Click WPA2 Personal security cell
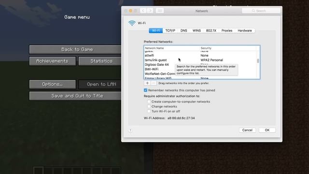 [x=211, y=60]
